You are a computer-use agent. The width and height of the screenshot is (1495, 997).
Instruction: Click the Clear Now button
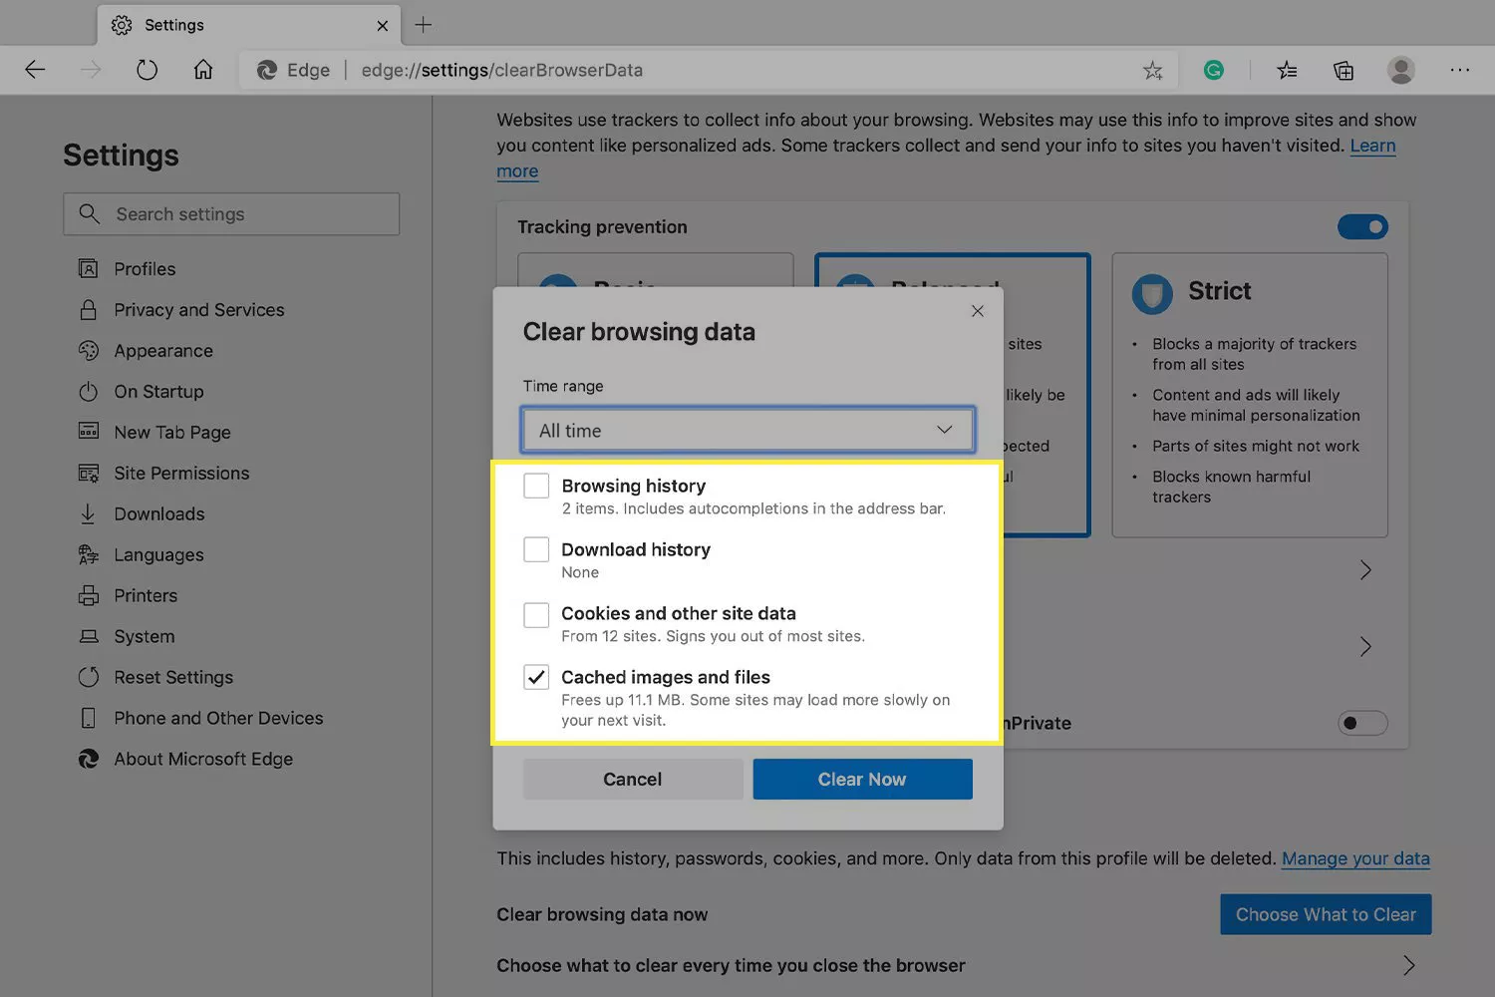[x=862, y=780]
